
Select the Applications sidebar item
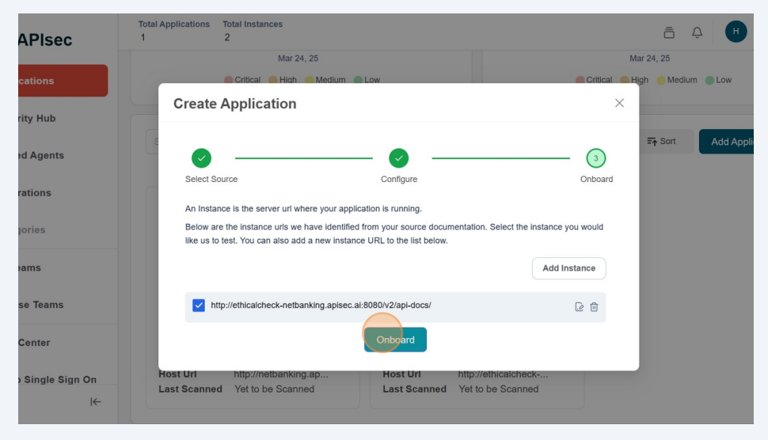point(63,81)
